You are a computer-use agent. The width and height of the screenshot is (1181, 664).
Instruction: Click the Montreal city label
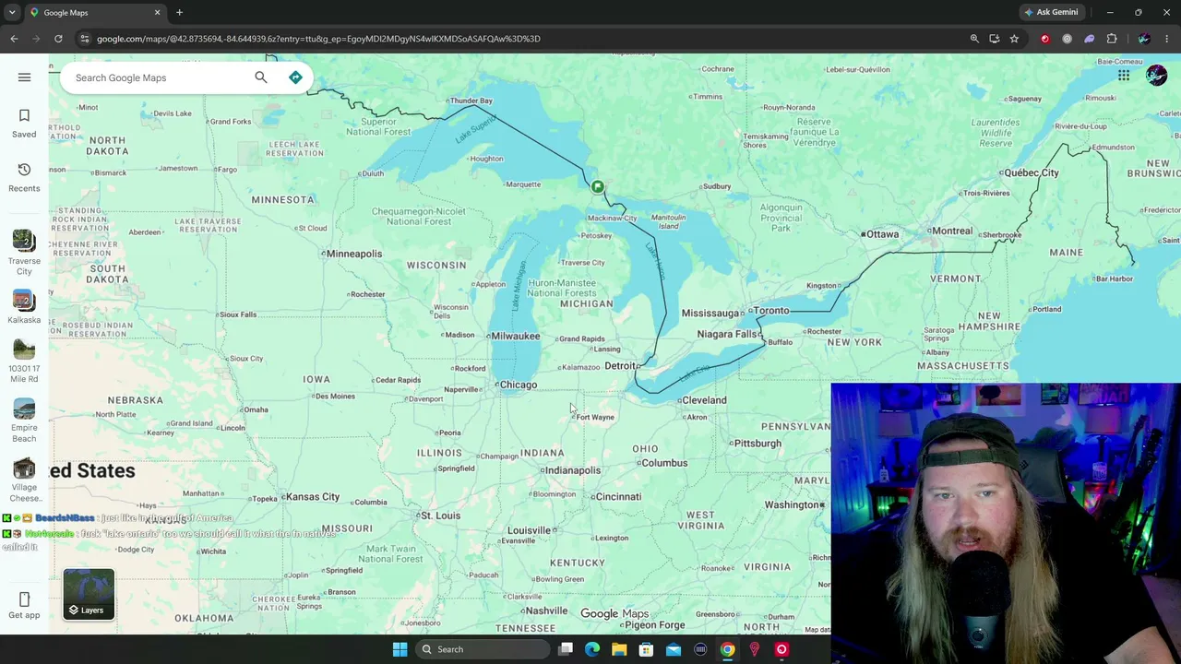point(952,231)
